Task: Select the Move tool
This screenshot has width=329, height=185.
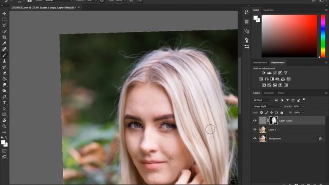Action: click(4, 14)
